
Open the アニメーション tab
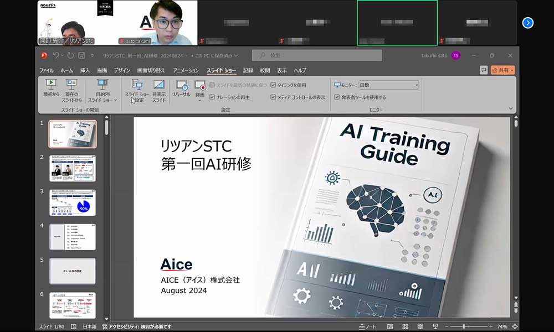(x=186, y=70)
